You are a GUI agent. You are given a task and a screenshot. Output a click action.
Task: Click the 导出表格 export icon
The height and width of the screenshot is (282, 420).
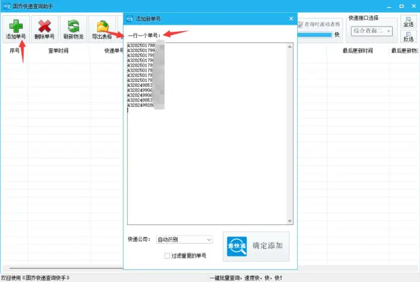(x=102, y=25)
